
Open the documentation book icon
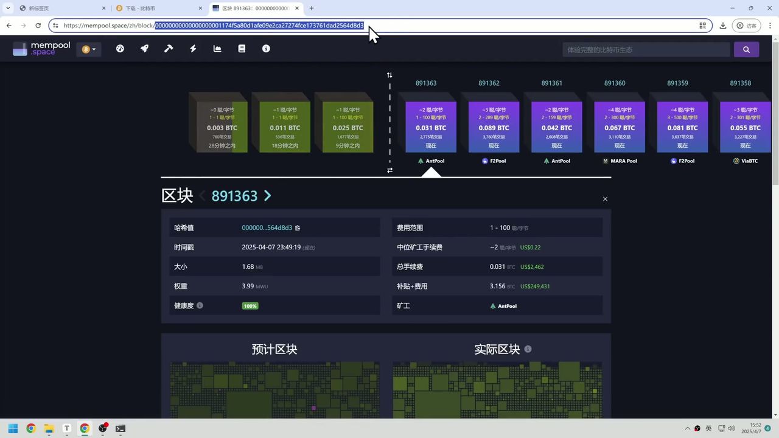point(242,49)
